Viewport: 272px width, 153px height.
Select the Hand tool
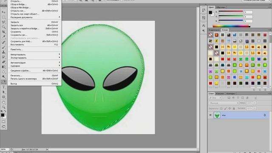(3, 102)
